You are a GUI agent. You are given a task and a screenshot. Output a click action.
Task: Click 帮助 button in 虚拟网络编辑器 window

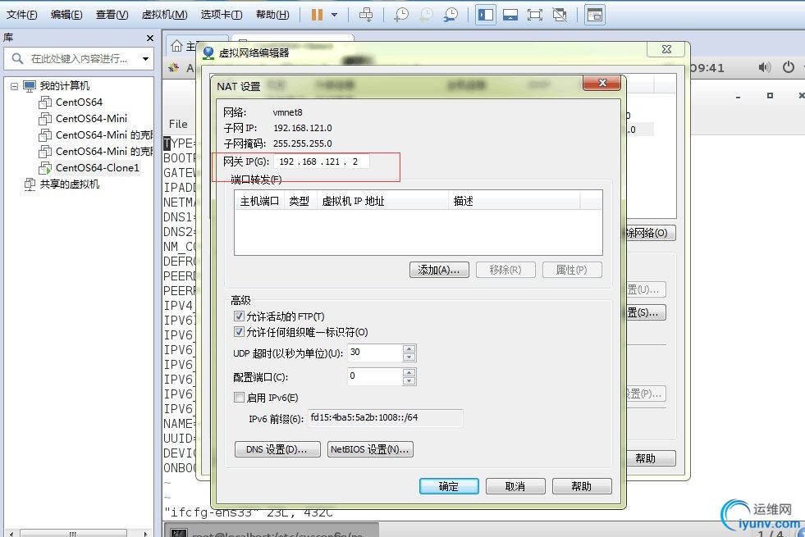pos(649,458)
